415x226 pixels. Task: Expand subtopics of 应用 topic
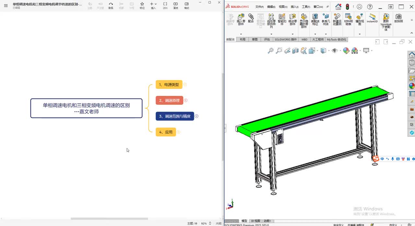(178, 132)
